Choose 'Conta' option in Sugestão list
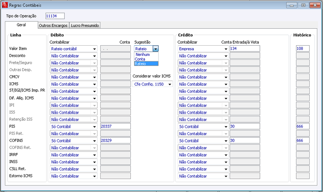This screenshot has width=323, height=192. point(146,59)
